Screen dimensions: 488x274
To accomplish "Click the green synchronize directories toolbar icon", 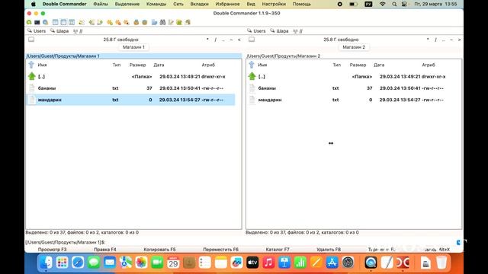I will pos(179,22).
